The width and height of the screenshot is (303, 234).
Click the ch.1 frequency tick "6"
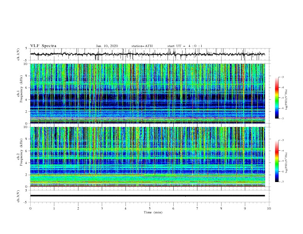pyautogui.click(x=27, y=88)
